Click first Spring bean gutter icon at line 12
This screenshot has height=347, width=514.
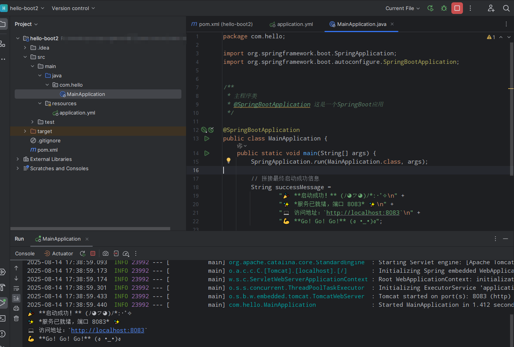point(204,130)
